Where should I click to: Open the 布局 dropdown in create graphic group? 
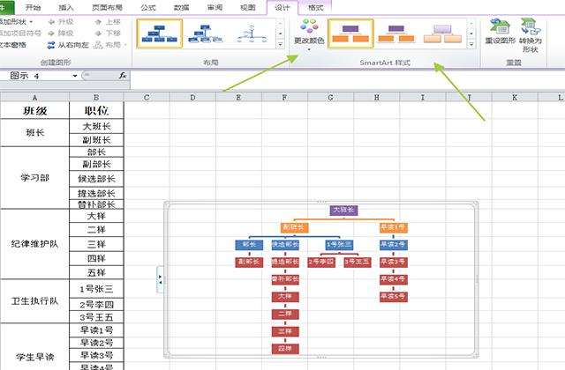point(110,45)
